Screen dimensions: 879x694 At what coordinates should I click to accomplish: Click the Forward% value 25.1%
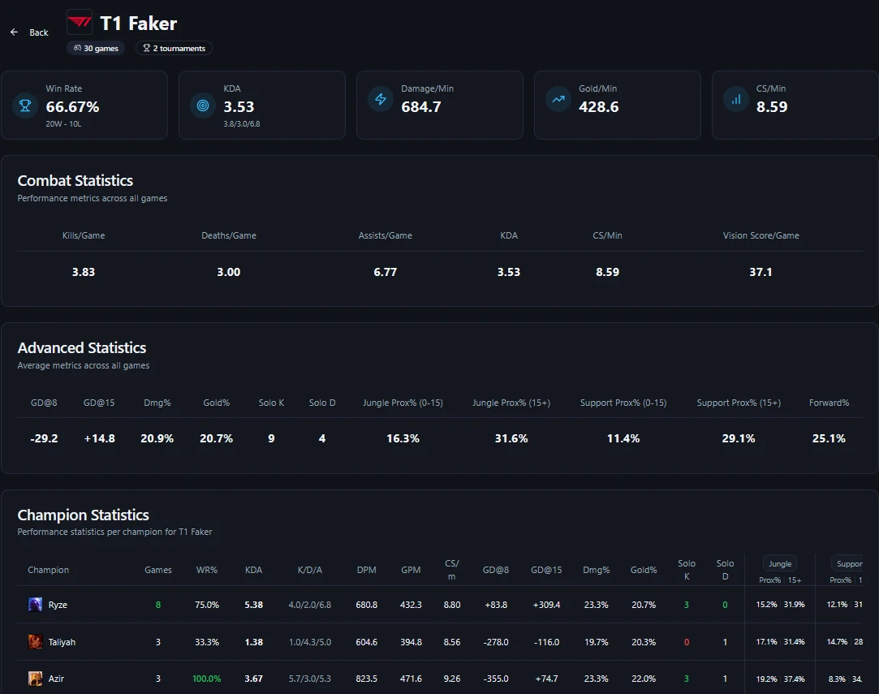pos(829,438)
